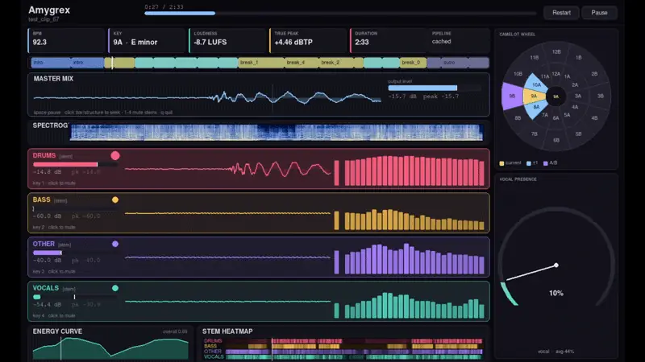This screenshot has width=645, height=362.
Task: Jump to the break_4 structure segment
Action: coord(302,63)
